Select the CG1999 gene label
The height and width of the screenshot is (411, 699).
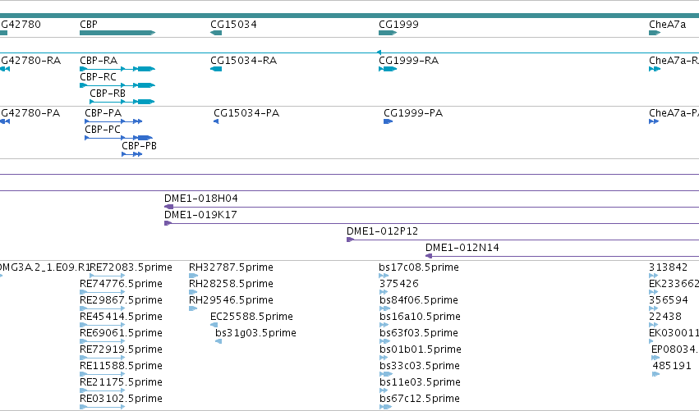(398, 25)
